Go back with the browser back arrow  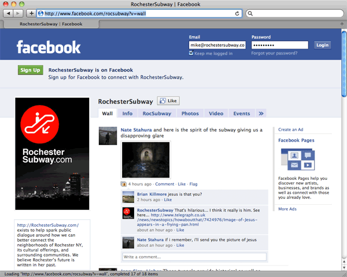click(x=8, y=13)
